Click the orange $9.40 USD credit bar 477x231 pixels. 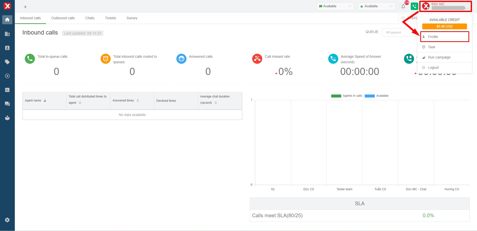tap(444, 26)
